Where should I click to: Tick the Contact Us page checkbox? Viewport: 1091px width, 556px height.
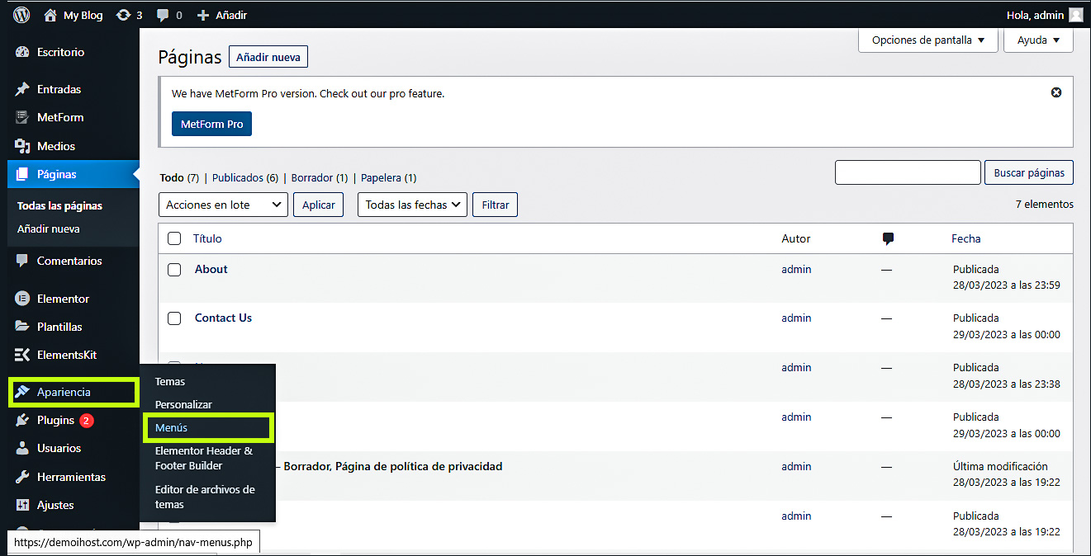tap(174, 318)
